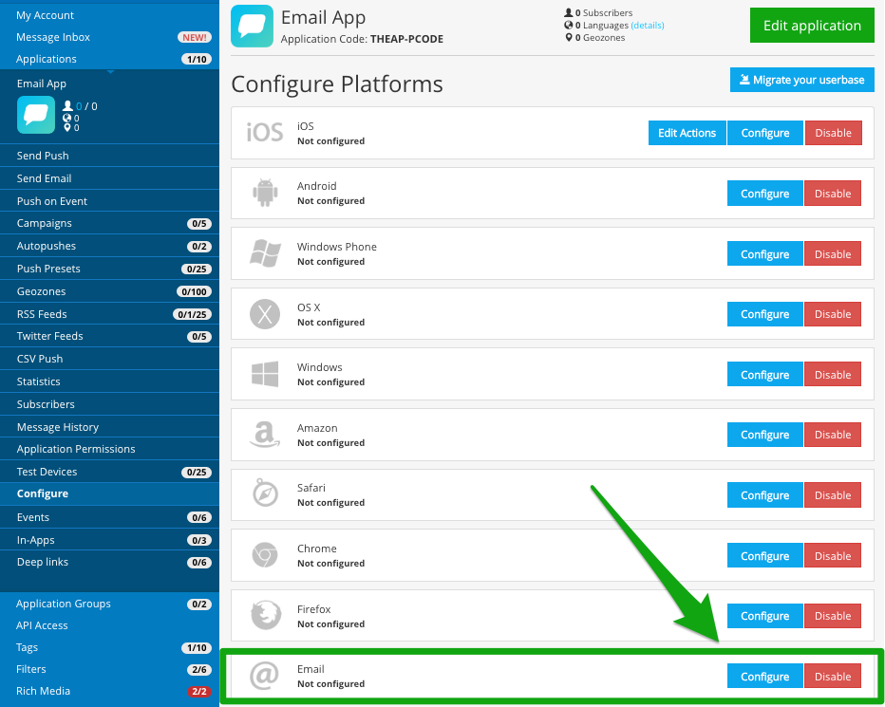
Task: Configure the Email platform
Action: [x=764, y=676]
